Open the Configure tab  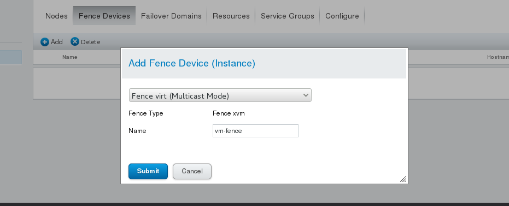pyautogui.click(x=342, y=16)
